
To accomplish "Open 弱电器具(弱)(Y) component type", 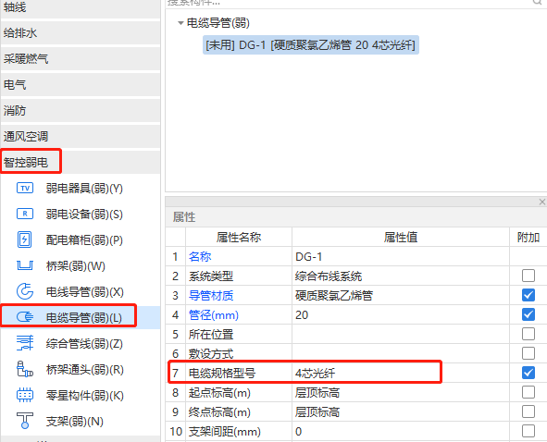I will pyautogui.click(x=84, y=189).
